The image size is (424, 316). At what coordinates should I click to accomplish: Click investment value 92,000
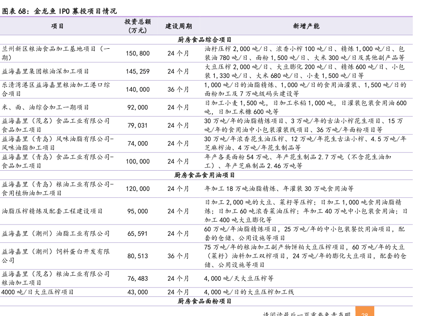pyautogui.click(x=137, y=107)
